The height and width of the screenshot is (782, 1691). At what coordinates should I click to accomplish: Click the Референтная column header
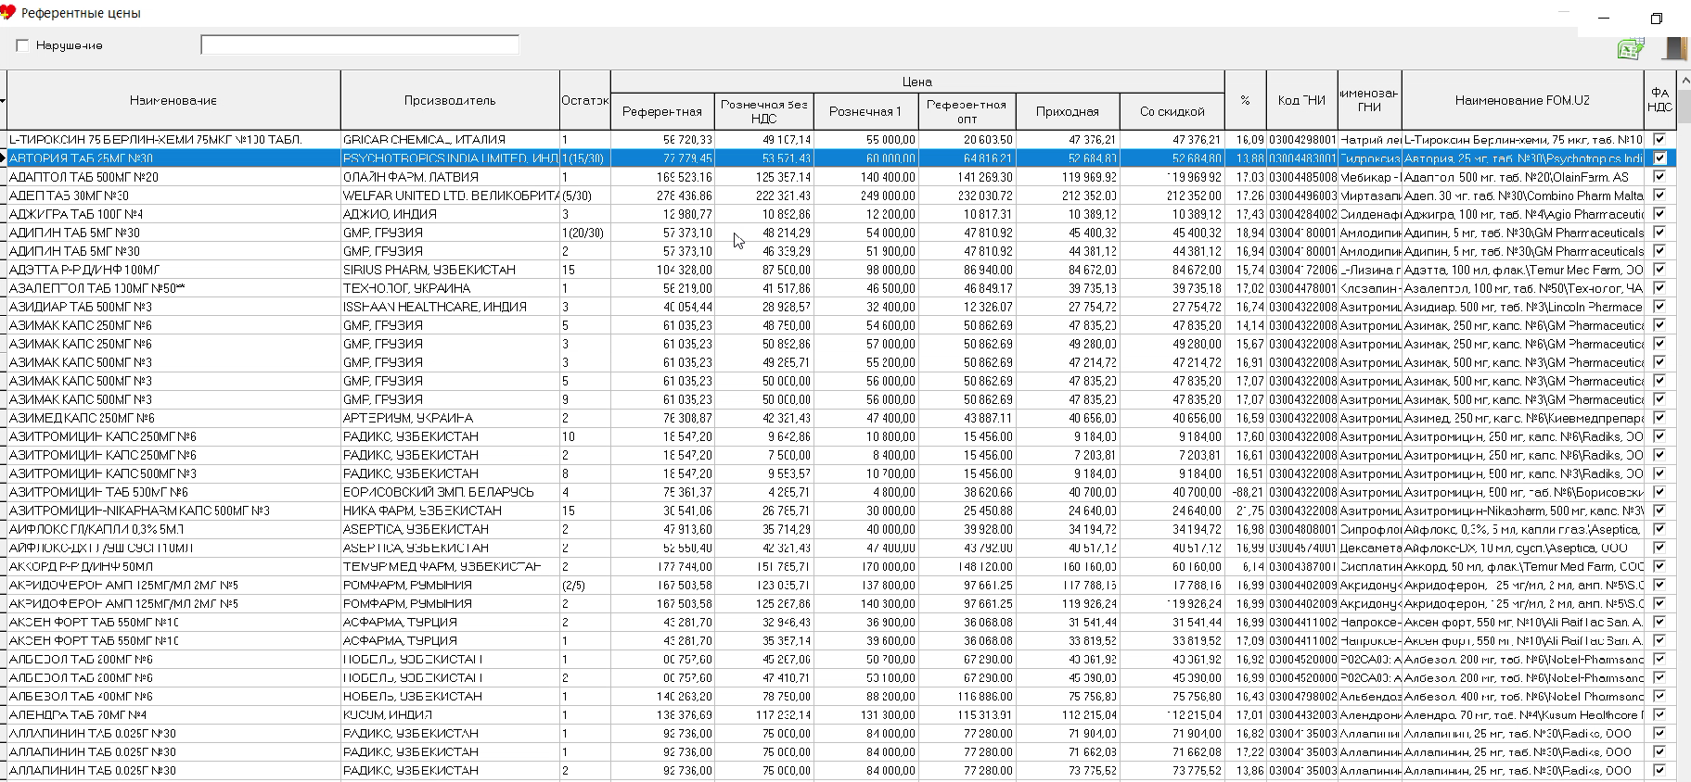(x=662, y=111)
